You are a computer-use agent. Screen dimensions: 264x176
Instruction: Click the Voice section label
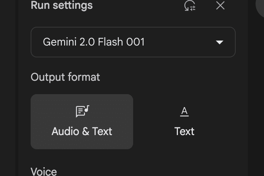tap(44, 171)
